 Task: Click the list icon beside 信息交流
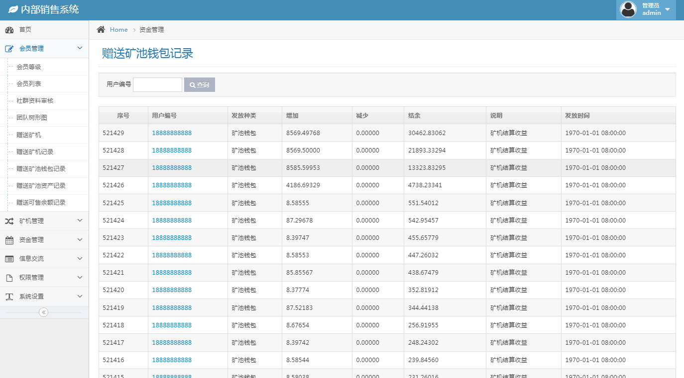tap(9, 259)
